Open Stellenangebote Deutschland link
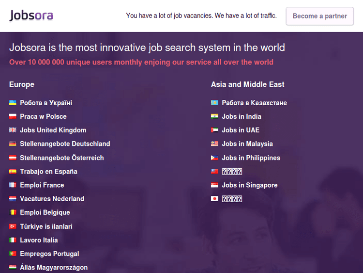Viewport: 363px width, 273px height. pyautogui.click(x=65, y=144)
